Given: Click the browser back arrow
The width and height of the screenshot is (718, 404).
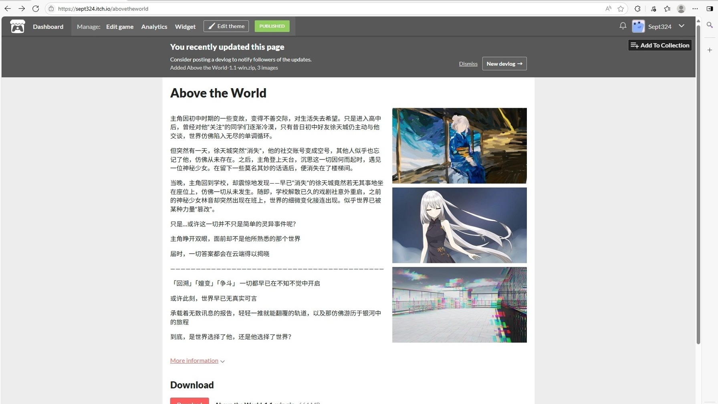Looking at the screenshot, I should click(x=8, y=8).
